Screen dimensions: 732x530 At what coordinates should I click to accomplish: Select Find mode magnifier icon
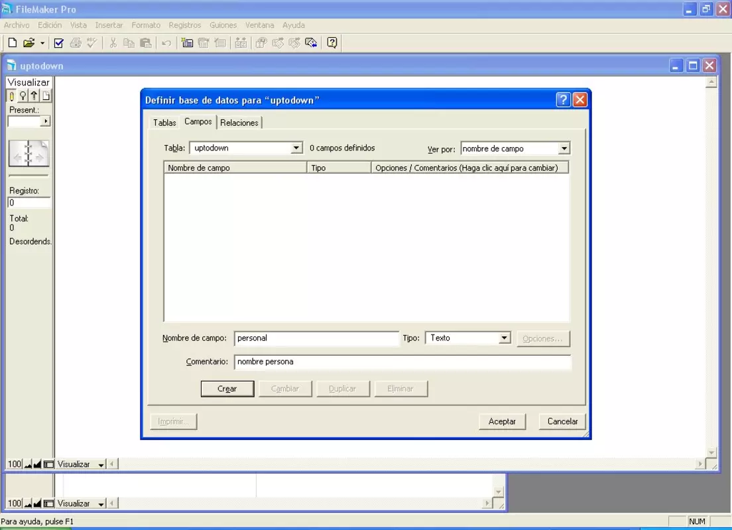click(23, 96)
